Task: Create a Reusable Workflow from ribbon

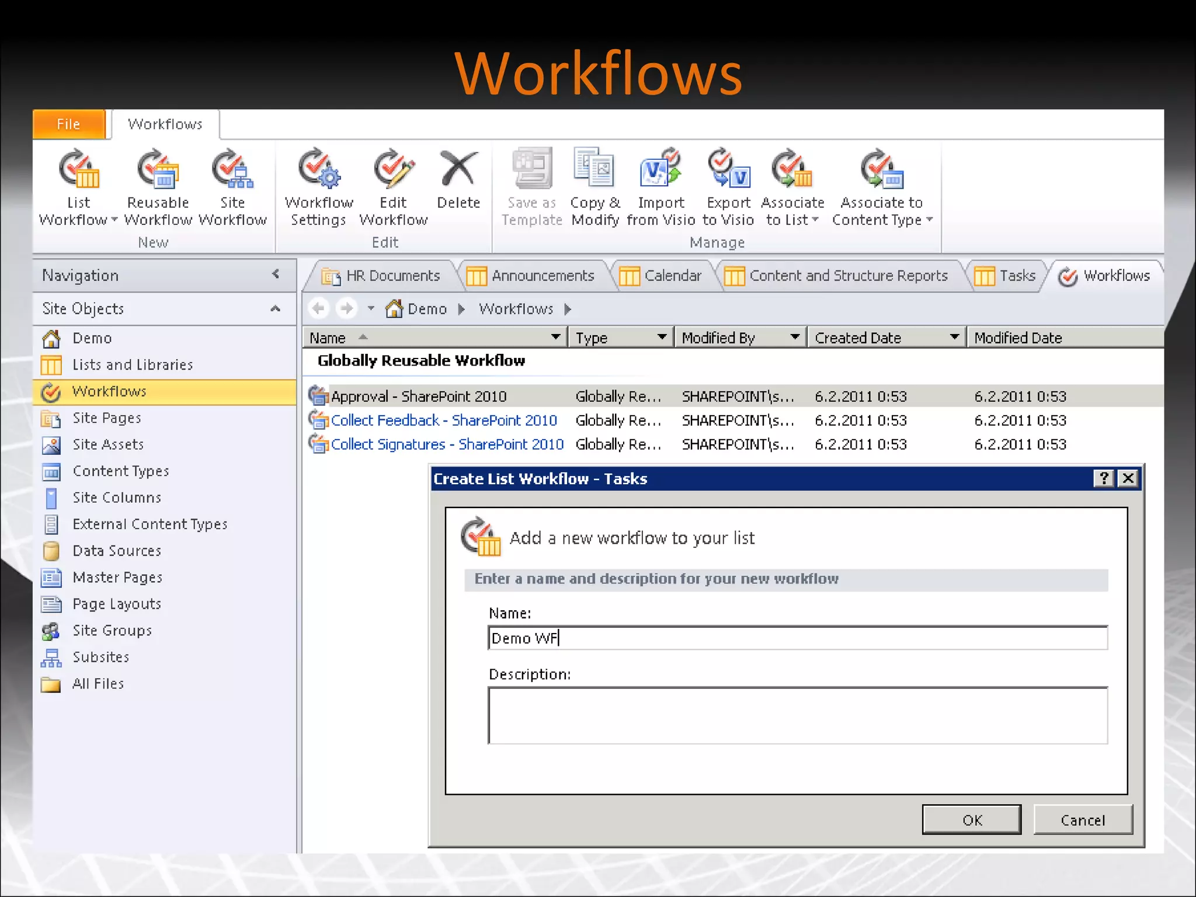Action: [158, 187]
